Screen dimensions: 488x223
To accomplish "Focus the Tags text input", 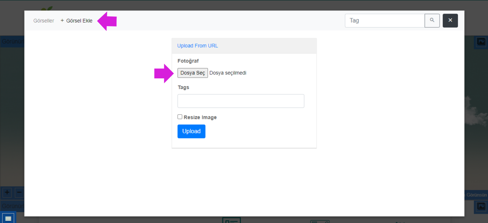I will pyautogui.click(x=241, y=101).
